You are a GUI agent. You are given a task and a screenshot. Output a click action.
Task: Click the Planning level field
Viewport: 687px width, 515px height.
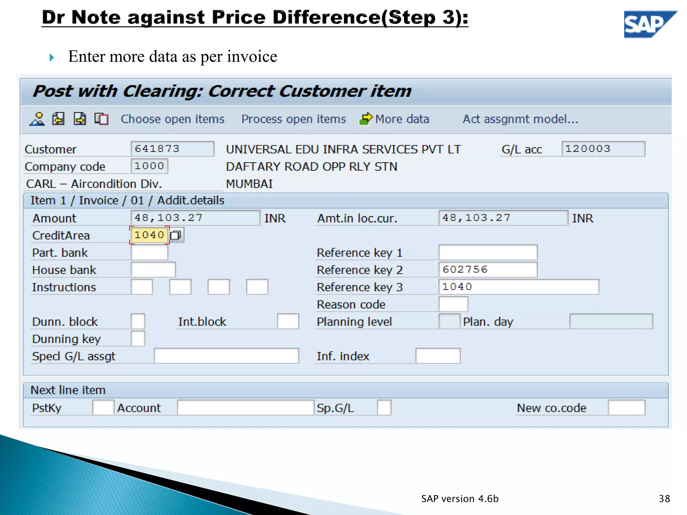pos(450,322)
